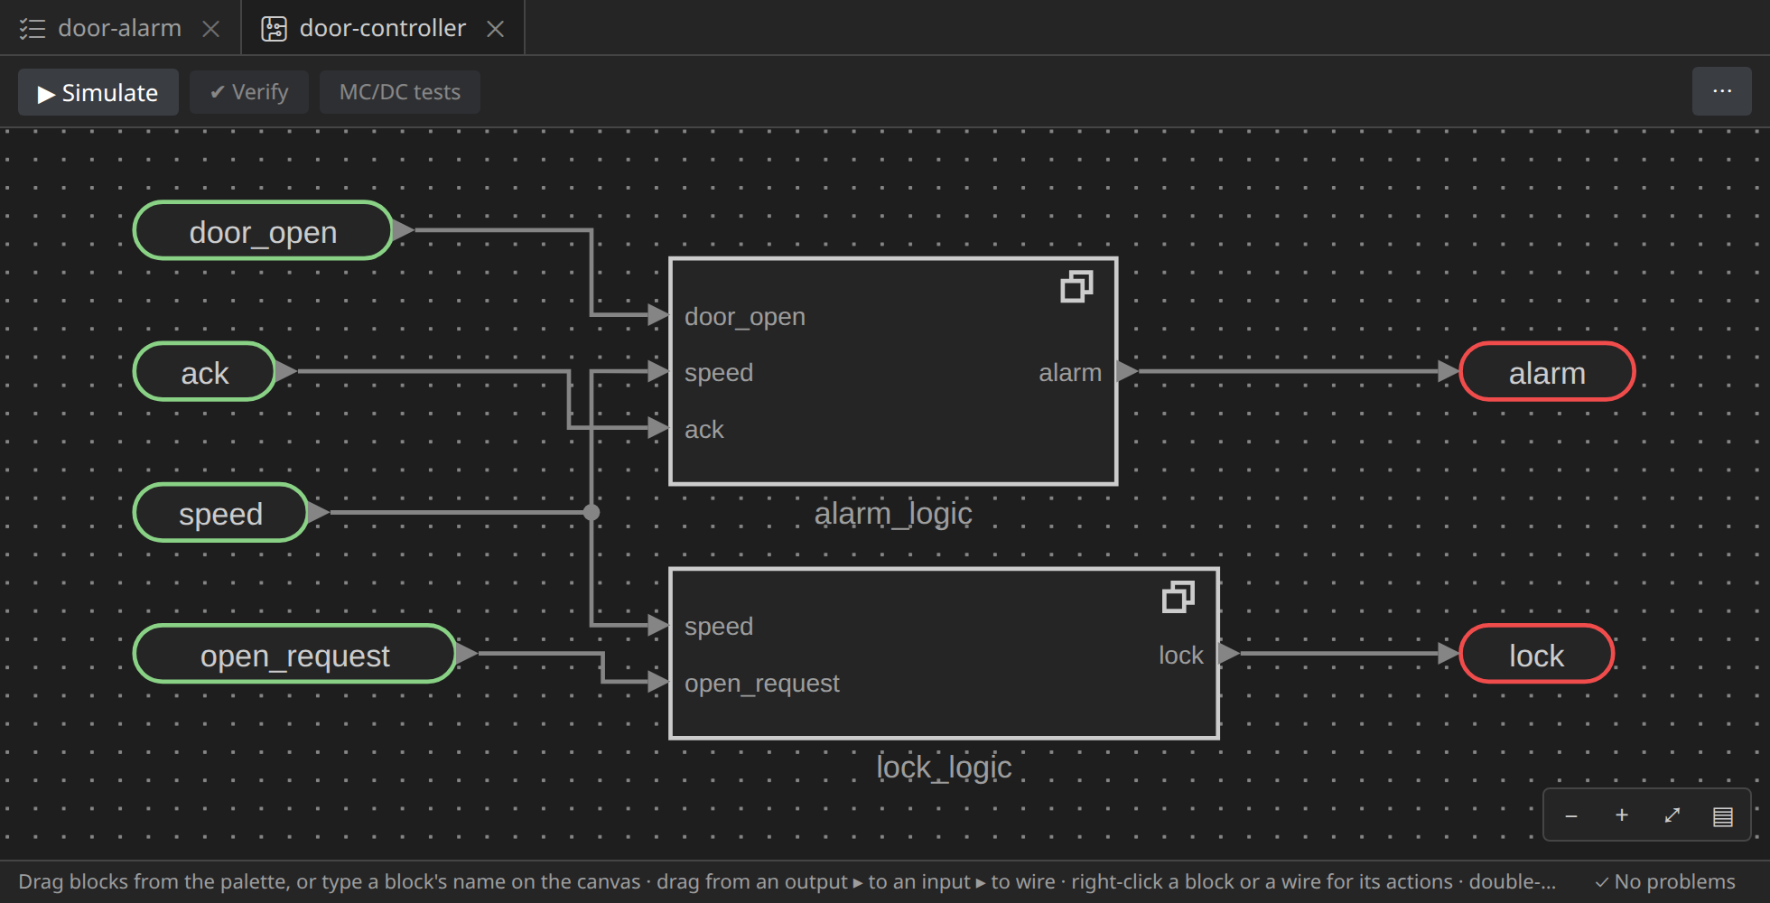The height and width of the screenshot is (903, 1770).
Task: Open alarm_logic subdiagram icon
Action: tap(1076, 287)
